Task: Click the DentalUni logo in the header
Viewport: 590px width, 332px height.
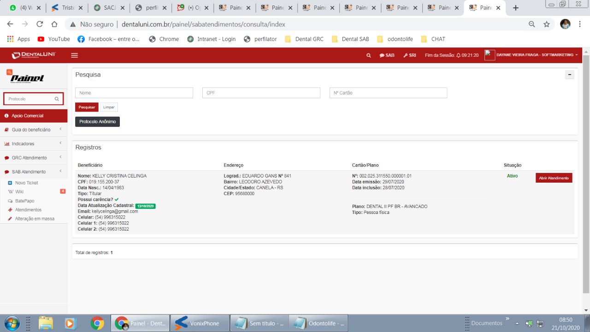Action: pyautogui.click(x=34, y=55)
